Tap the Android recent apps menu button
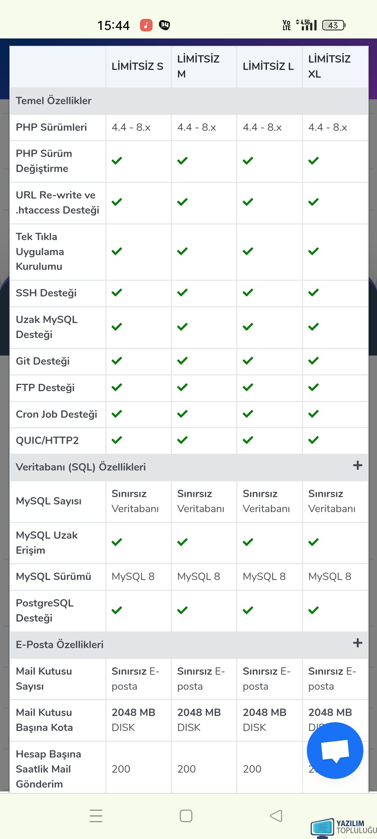 pyautogui.click(x=96, y=816)
